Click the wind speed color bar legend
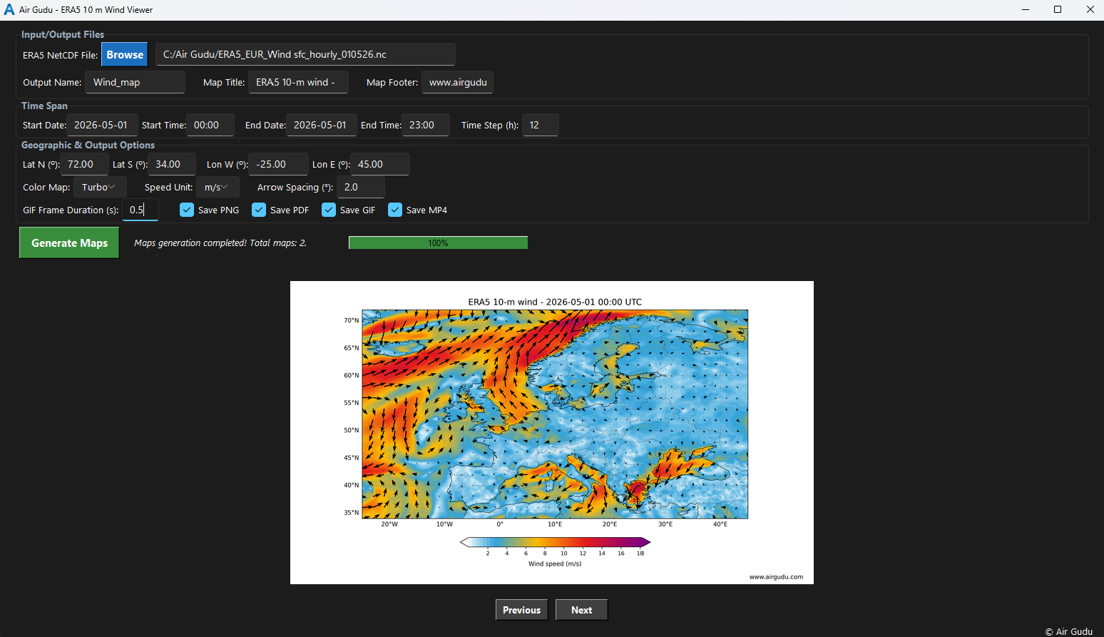This screenshot has height=637, width=1104. tap(555, 542)
